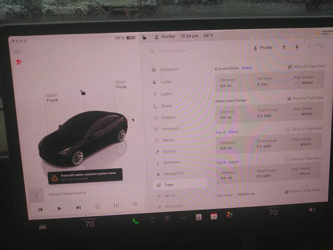Open Lights settings
This screenshot has width=333, height=250.
pos(163,94)
